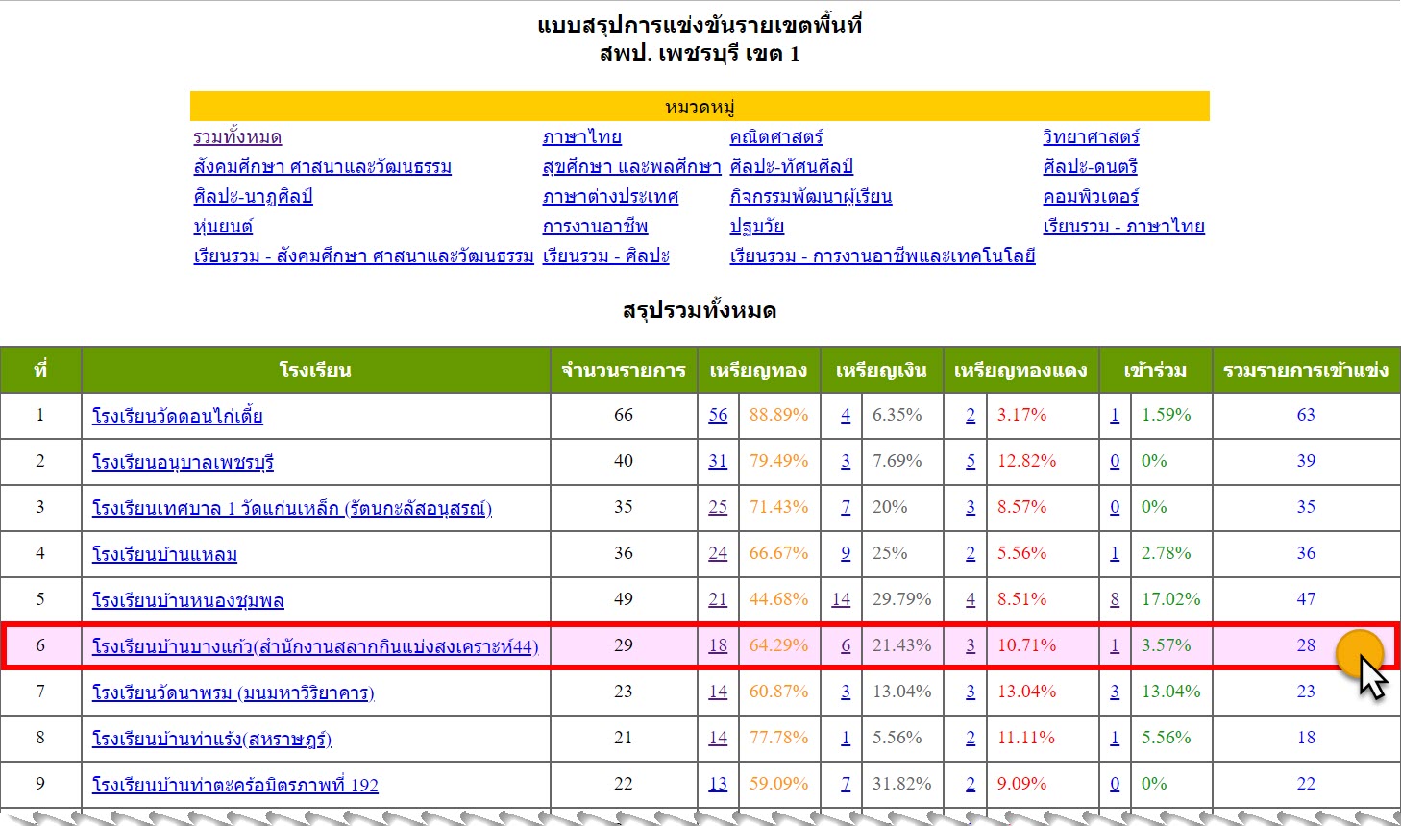Select the 17.02% participation percentage cell
Image resolution: width=1401 pixels, height=826 pixels.
pos(1171,599)
